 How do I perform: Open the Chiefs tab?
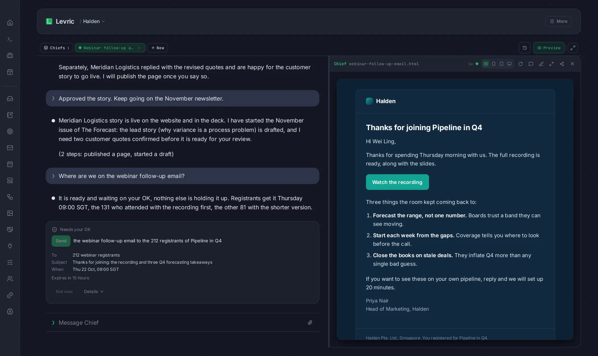click(56, 48)
